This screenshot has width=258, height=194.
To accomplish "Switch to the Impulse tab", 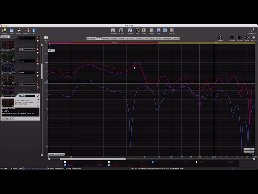I will (x=113, y=39).
